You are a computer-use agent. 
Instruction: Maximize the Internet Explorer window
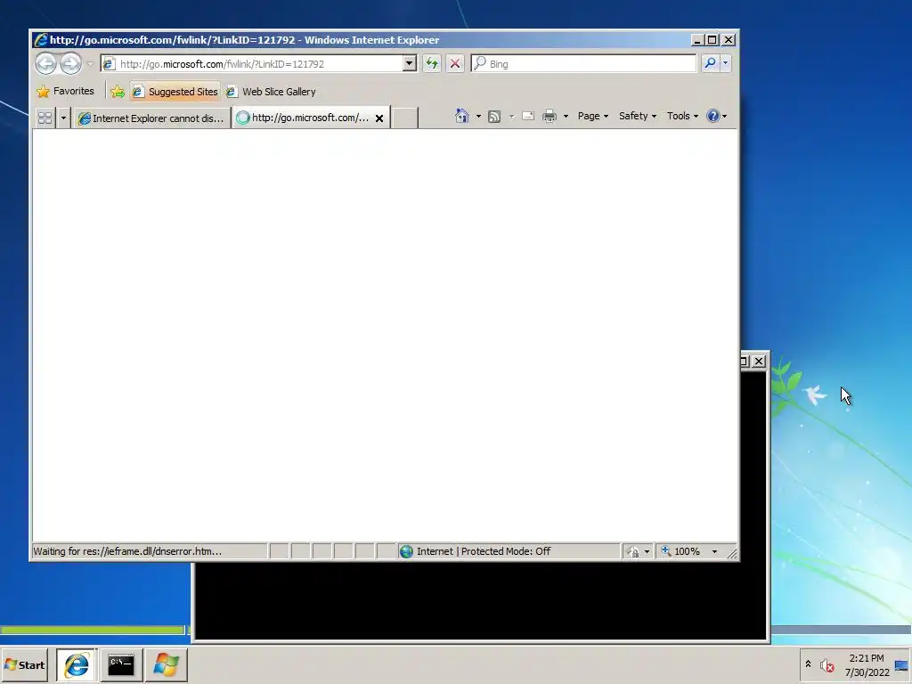[x=712, y=39]
